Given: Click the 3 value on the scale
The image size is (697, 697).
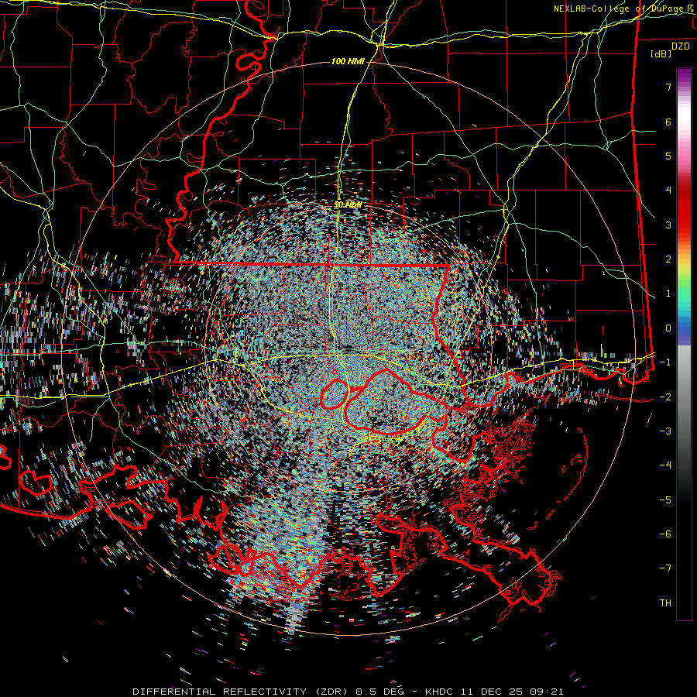Looking at the screenshot, I should pos(668,225).
